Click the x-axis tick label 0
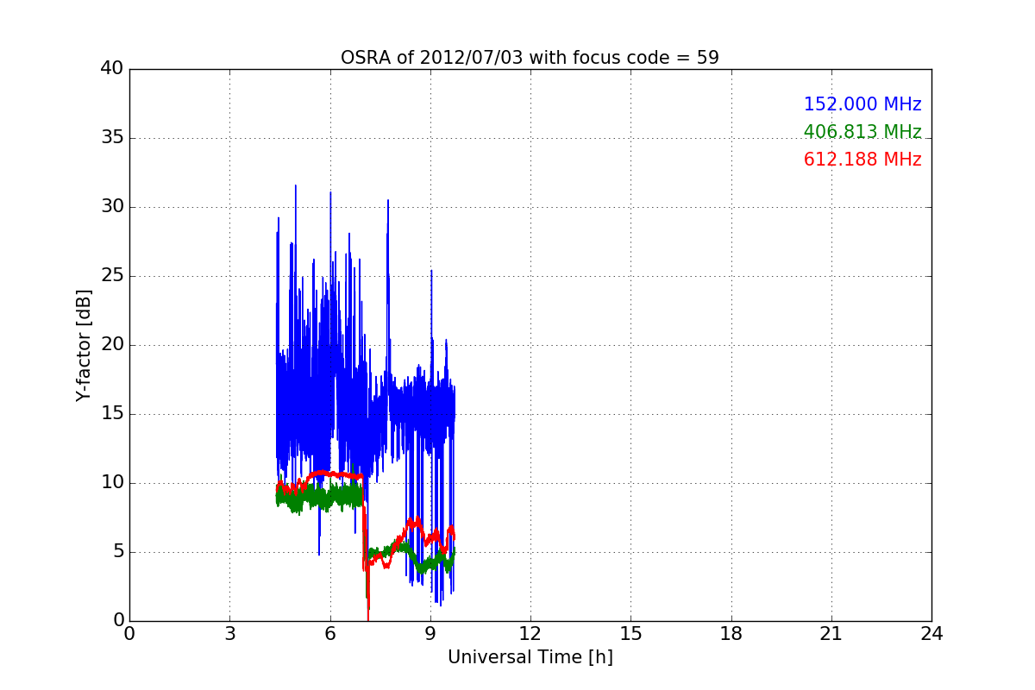Viewport: 1035px width, 690px height. 129,634
